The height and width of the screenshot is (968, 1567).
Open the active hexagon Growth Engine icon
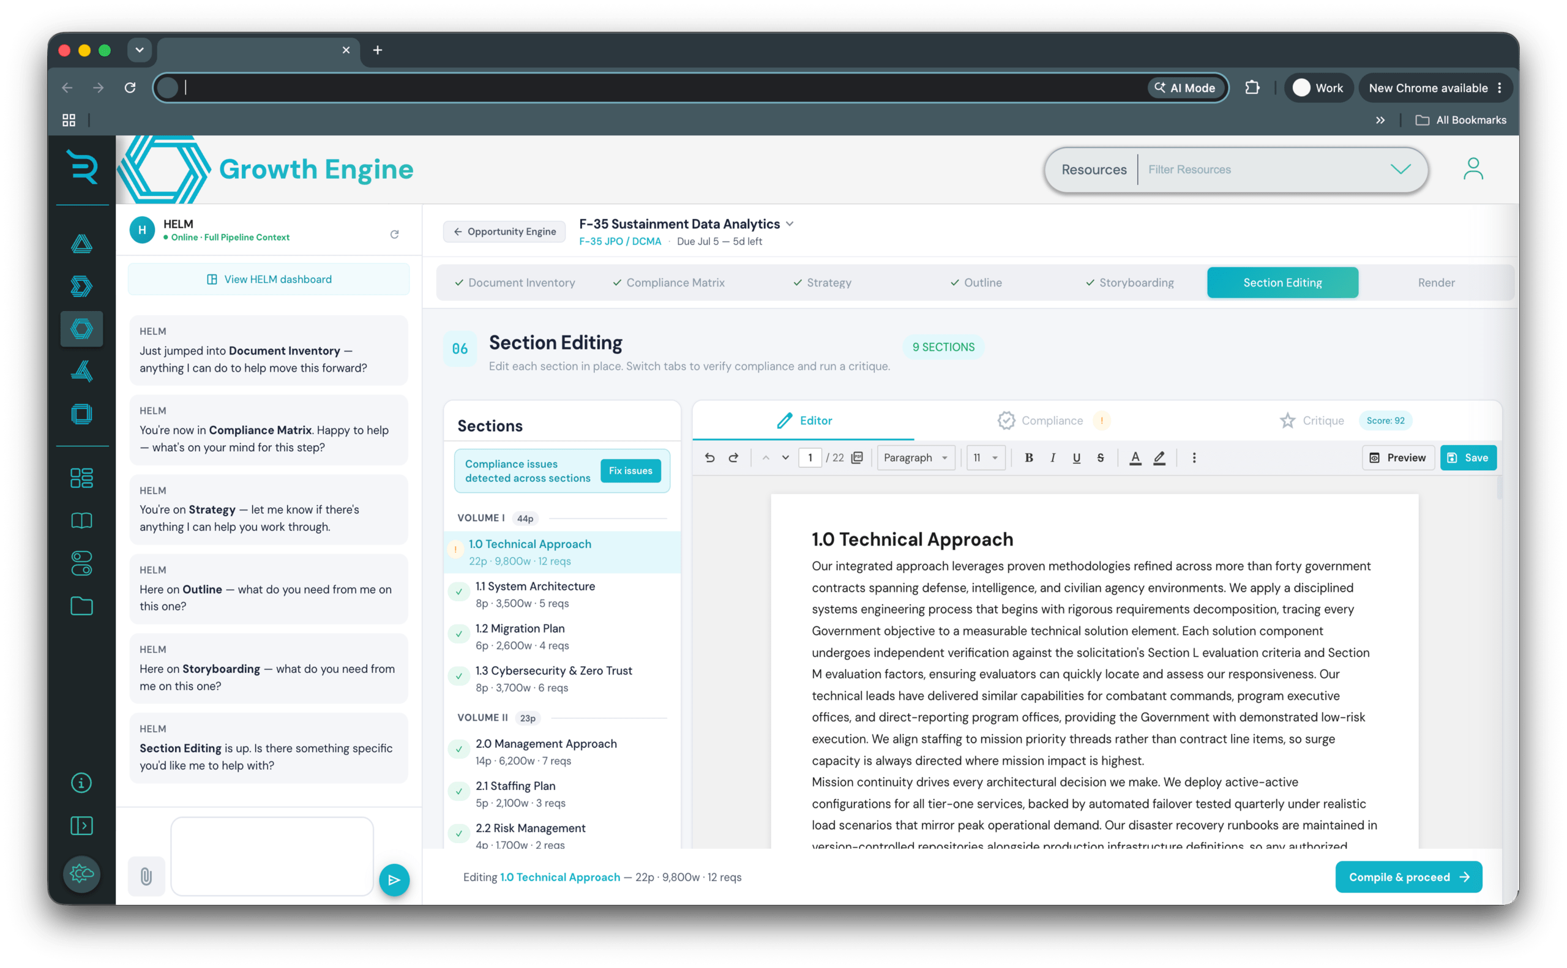[81, 329]
